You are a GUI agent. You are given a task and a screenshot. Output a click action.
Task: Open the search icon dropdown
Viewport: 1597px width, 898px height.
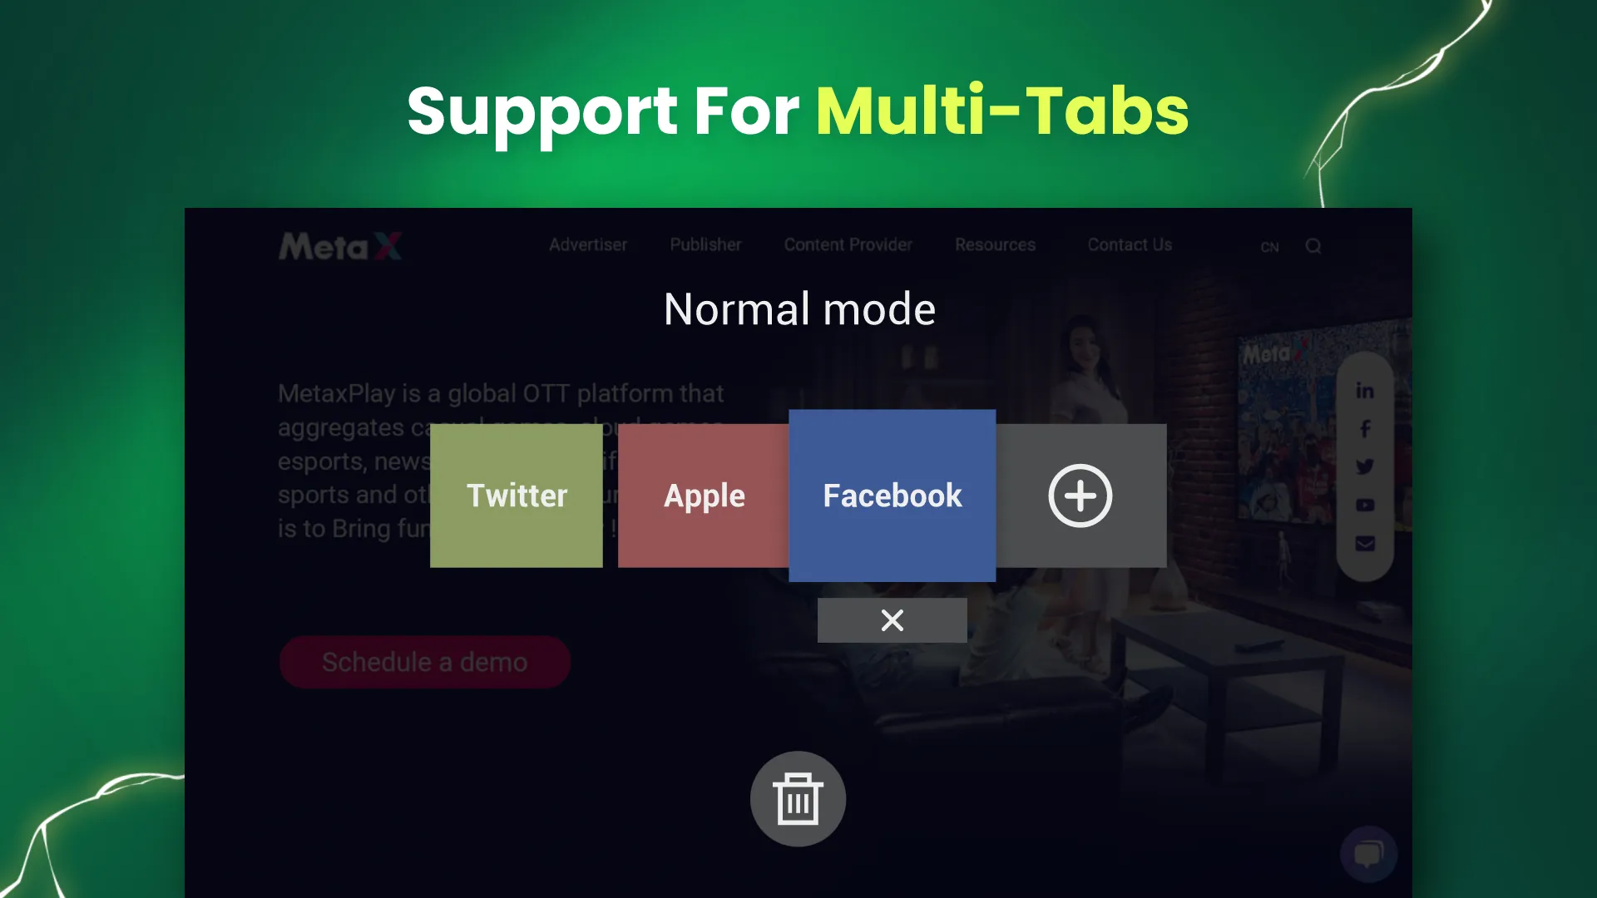click(1313, 244)
